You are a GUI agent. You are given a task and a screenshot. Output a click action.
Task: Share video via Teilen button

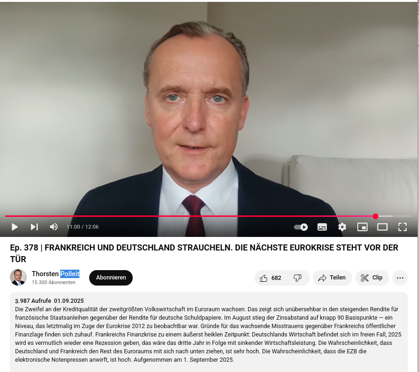pos(332,278)
